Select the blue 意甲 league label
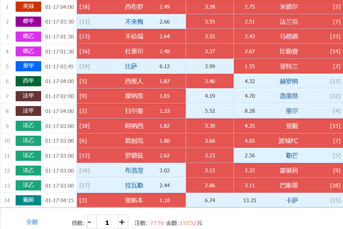The image size is (343, 229). point(28,66)
